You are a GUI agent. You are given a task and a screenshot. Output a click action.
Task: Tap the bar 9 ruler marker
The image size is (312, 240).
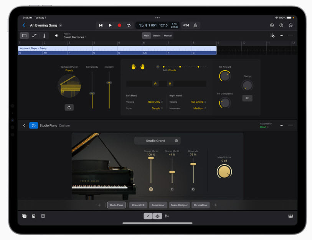click(x=218, y=43)
